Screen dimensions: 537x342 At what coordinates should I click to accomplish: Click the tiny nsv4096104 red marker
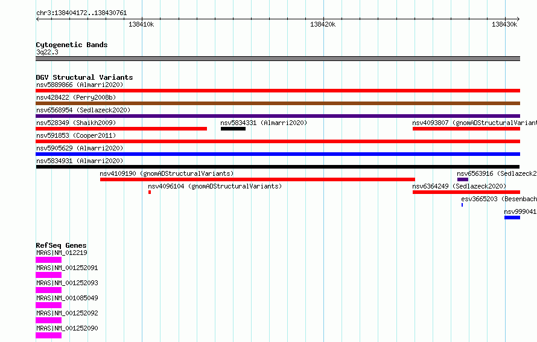(150, 192)
